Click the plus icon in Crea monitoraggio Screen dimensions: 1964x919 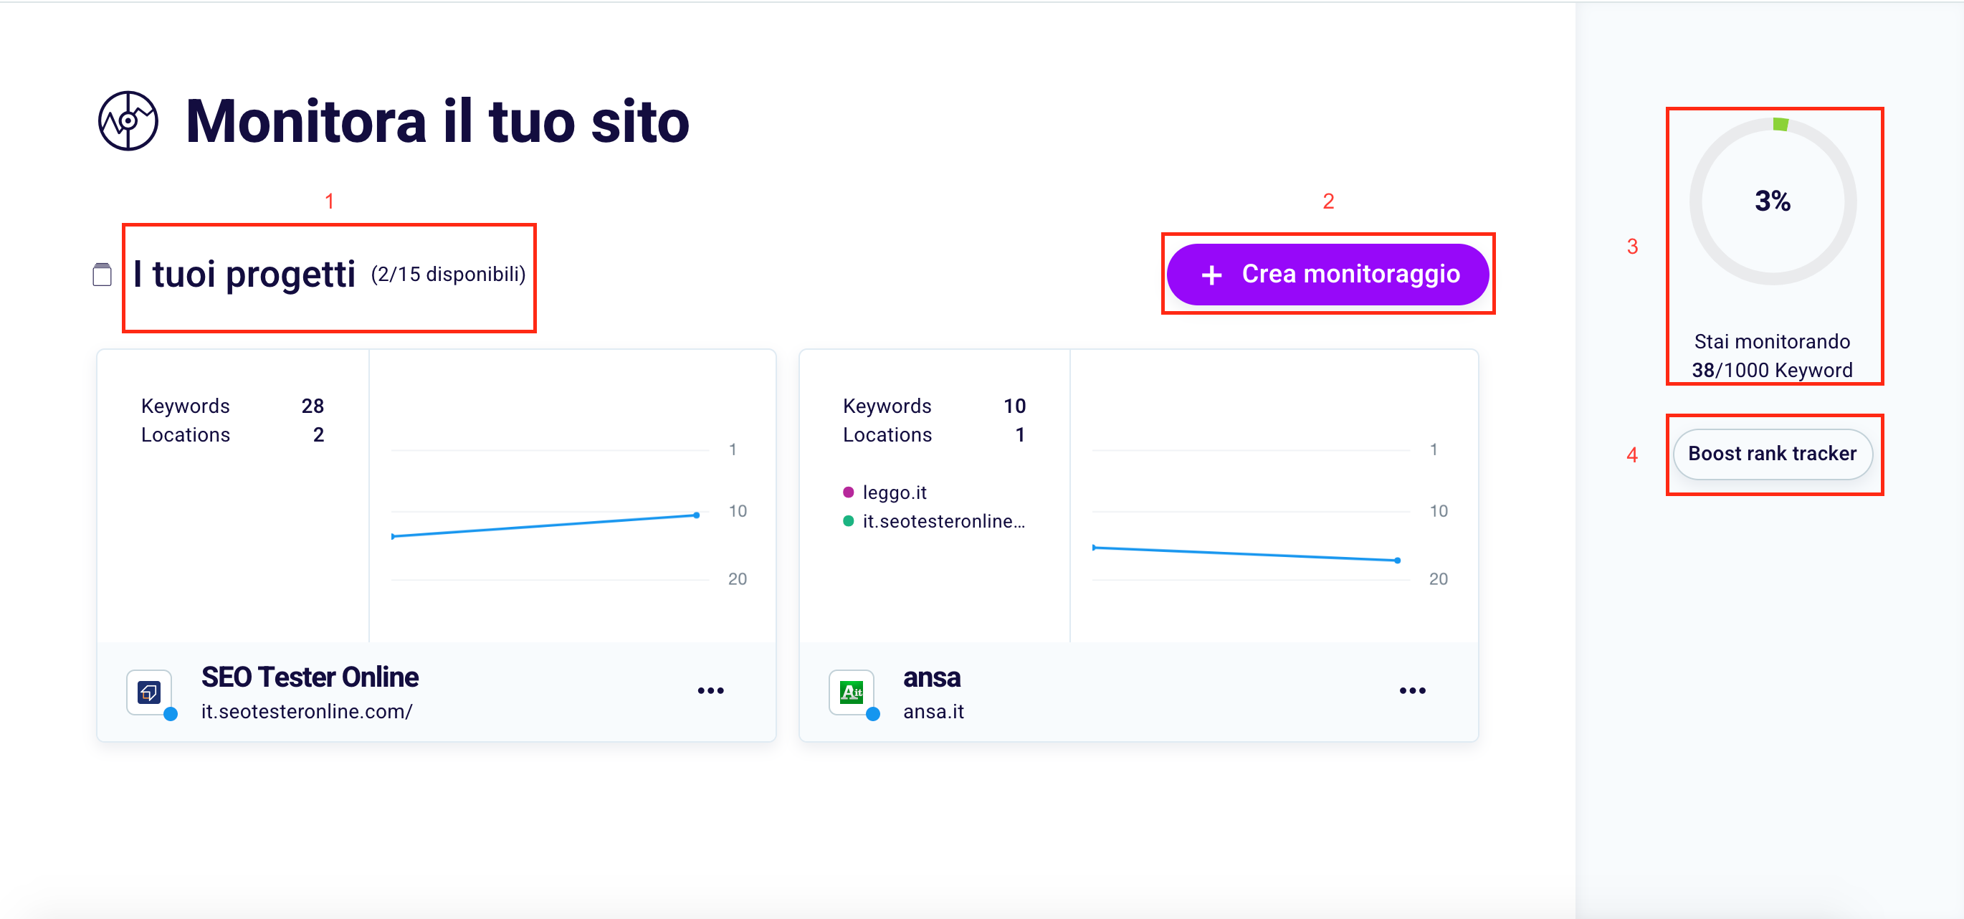(1211, 275)
